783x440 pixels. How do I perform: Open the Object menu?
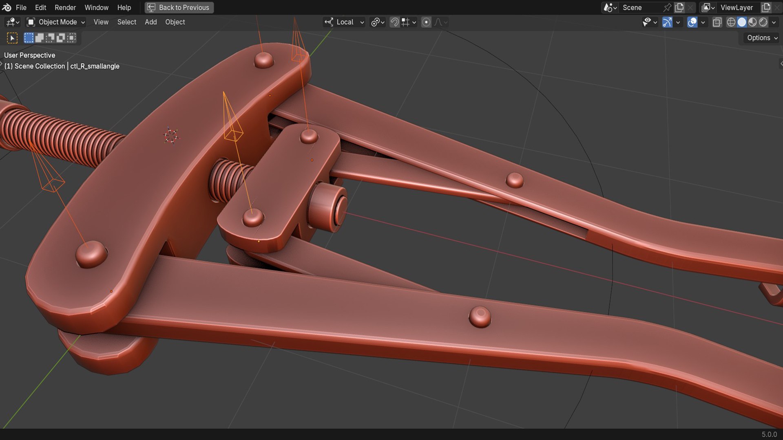(175, 22)
